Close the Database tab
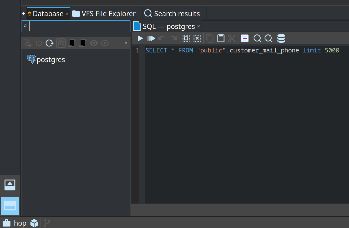The width and height of the screenshot is (349, 228). pyautogui.click(x=67, y=14)
